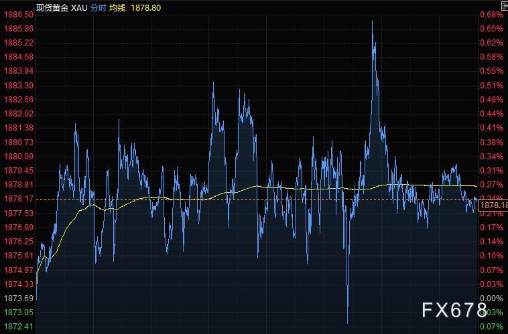Select the yellow 均线 legend label
508x334 pixels.
118,7
